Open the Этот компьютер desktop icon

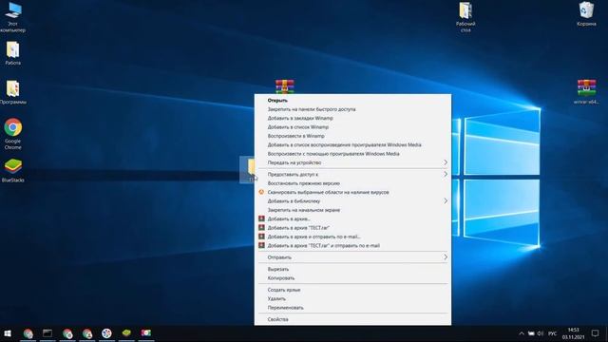click(x=12, y=17)
